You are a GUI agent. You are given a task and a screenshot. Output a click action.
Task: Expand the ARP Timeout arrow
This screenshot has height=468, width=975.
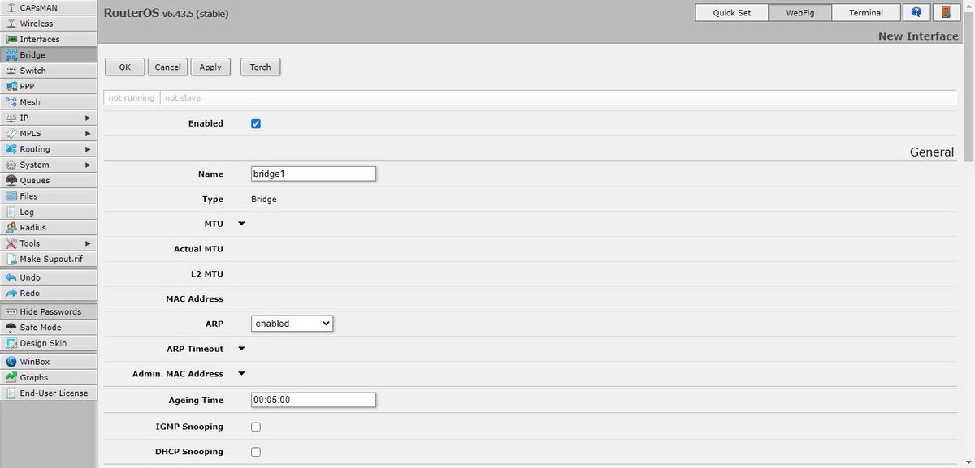[241, 349]
